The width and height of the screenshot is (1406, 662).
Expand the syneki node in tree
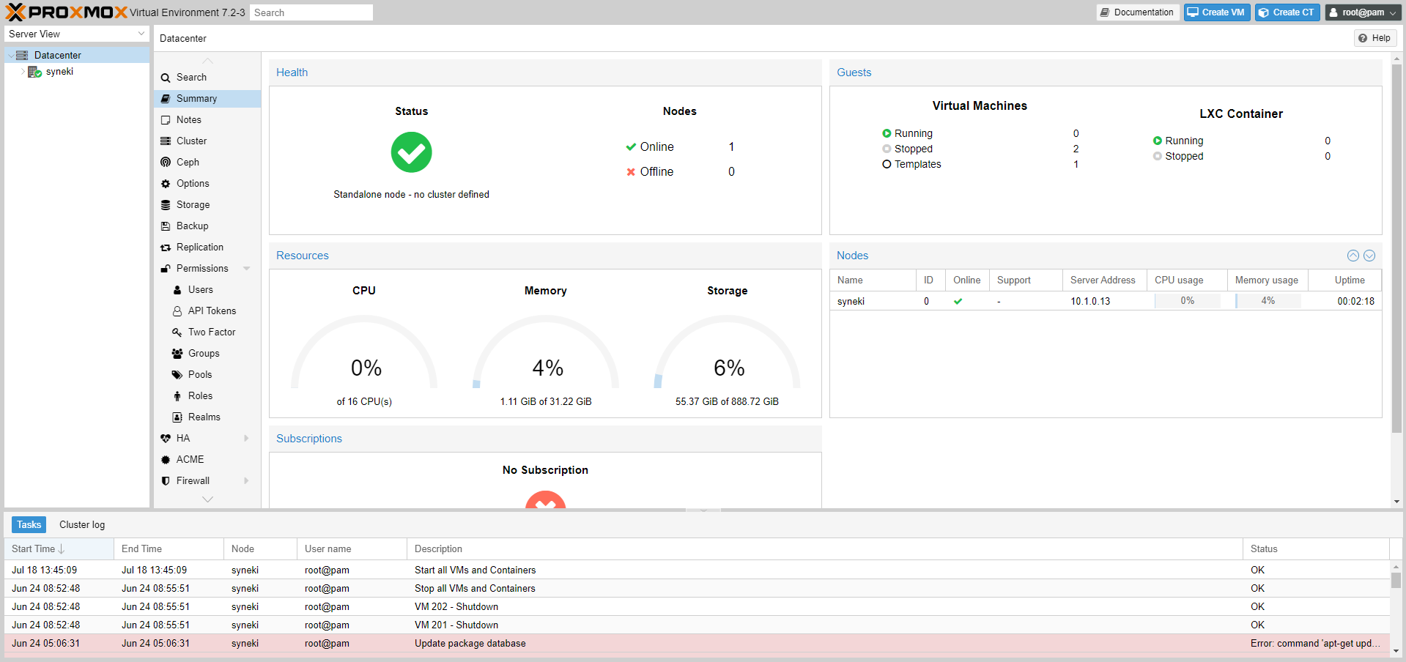(22, 72)
